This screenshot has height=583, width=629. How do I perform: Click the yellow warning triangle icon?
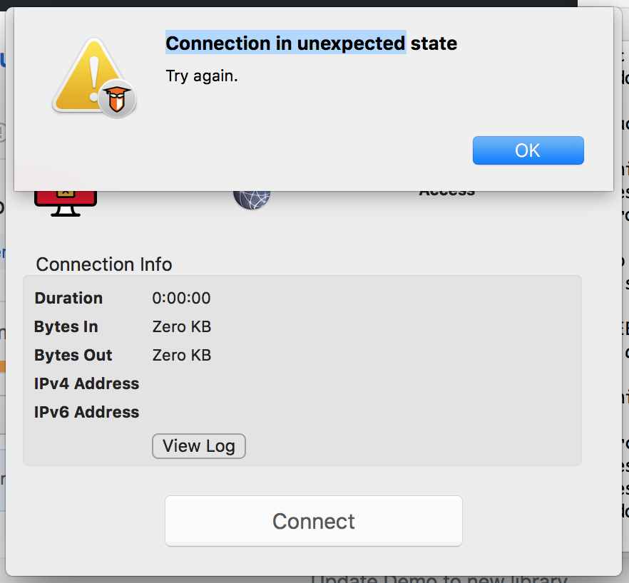click(x=93, y=75)
